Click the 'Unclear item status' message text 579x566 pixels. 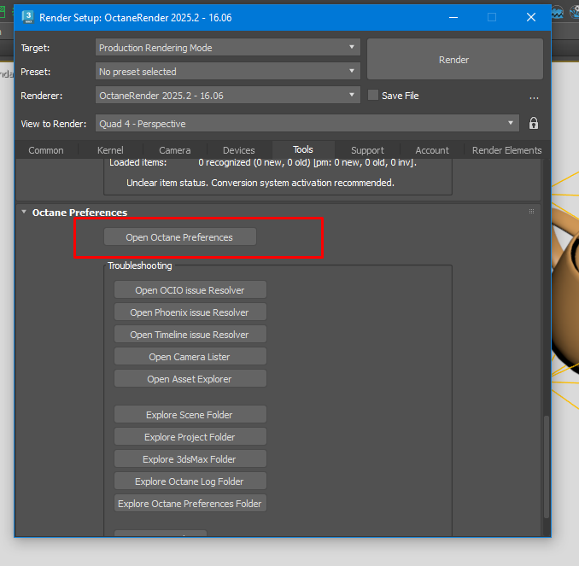click(260, 183)
